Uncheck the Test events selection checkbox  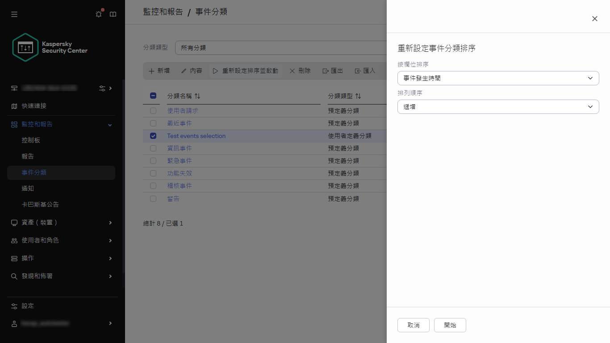(153, 136)
